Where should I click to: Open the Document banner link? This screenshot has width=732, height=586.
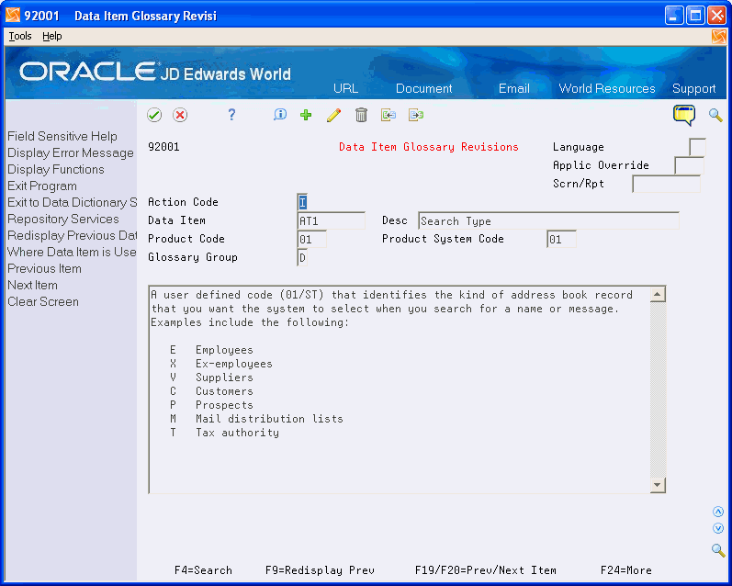pyautogui.click(x=424, y=89)
